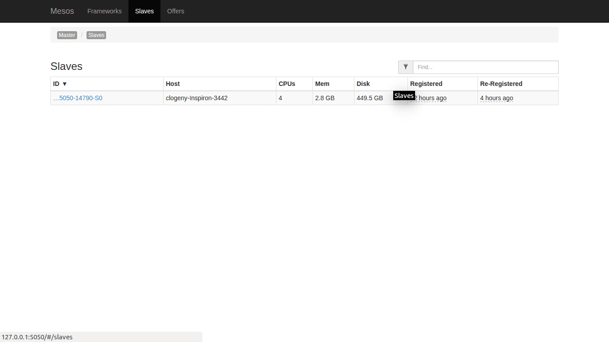Viewport: 609px width, 342px height.
Task: Click the filter funnel icon beside Find
Action: coord(406,67)
